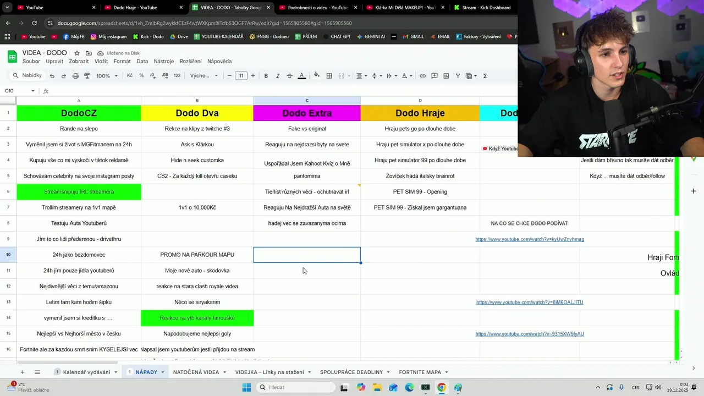Click the Redo icon in toolbar
Image resolution: width=704 pixels, height=396 pixels.
[x=64, y=76]
